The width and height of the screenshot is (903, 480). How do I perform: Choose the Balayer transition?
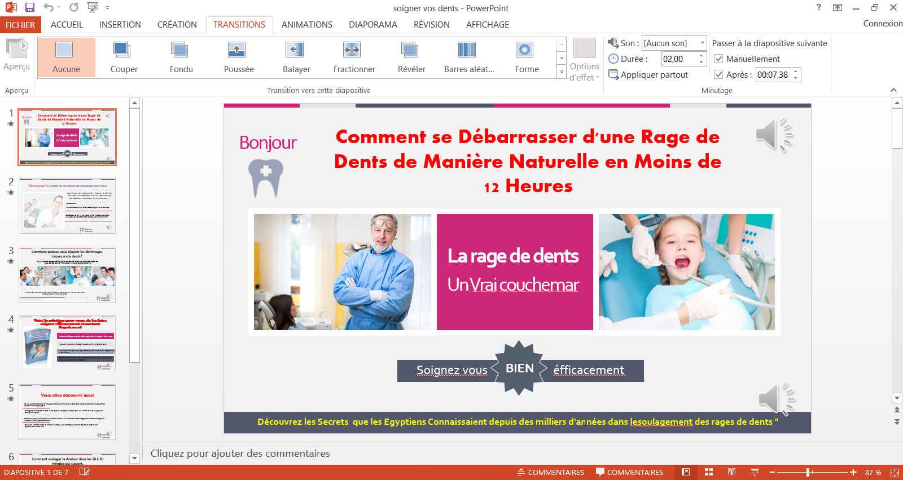[296, 57]
